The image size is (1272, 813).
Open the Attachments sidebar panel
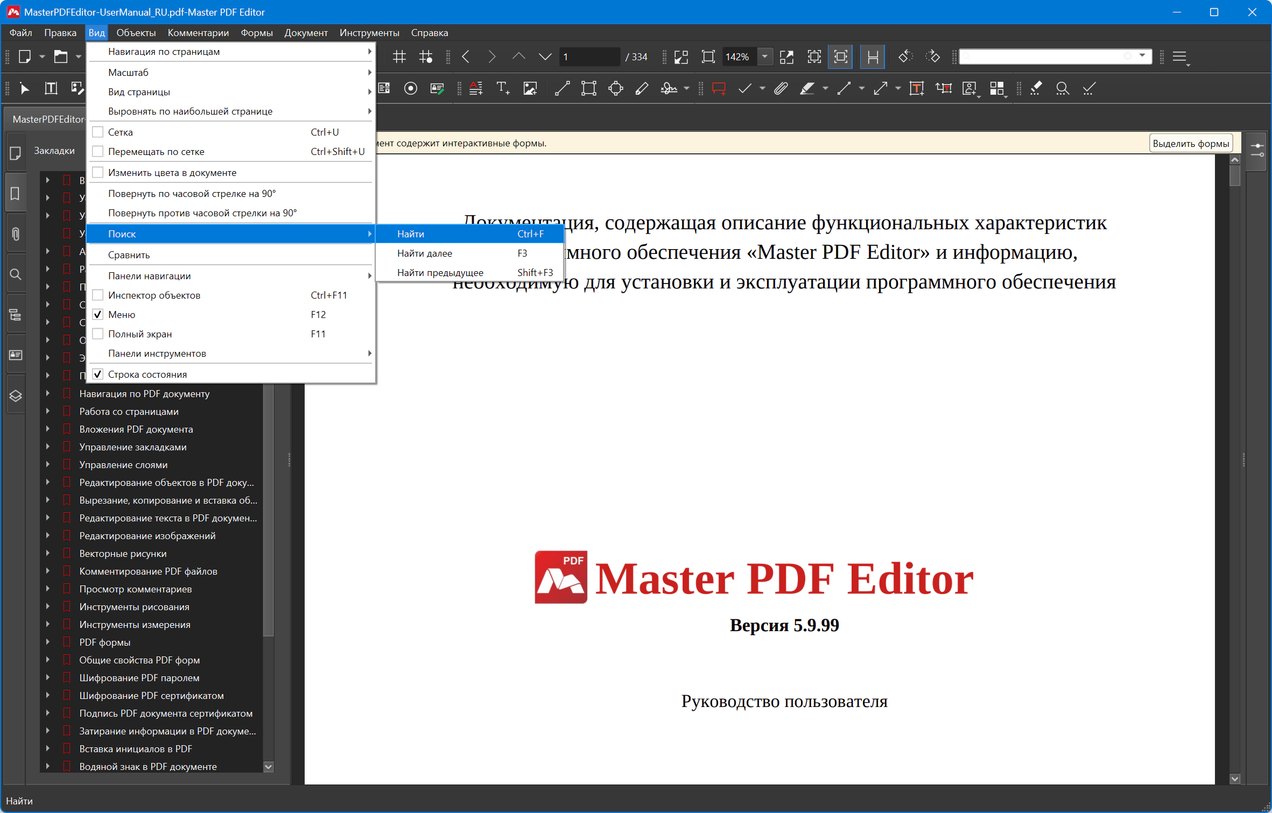tap(16, 234)
